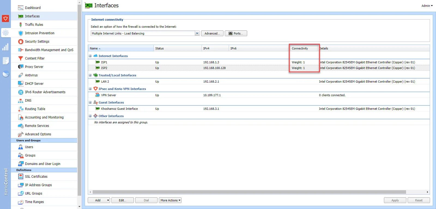Click the table scroll right arrow
The height and width of the screenshot is (209, 436).
pos(427,192)
